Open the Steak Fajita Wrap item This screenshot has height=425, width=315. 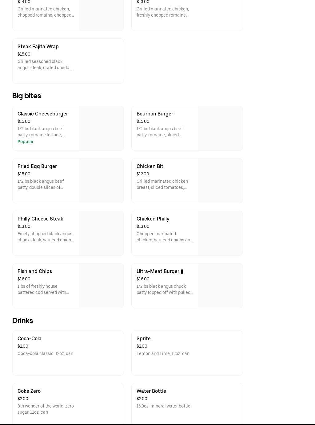pos(68,61)
